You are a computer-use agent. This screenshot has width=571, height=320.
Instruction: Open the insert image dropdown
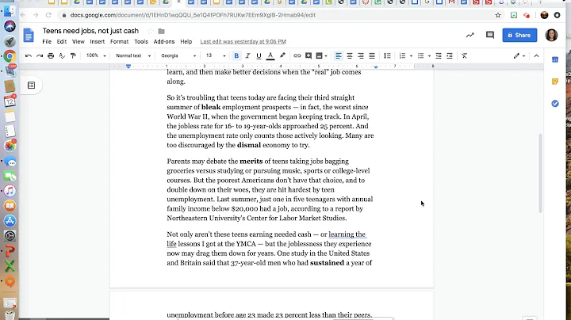(321, 55)
